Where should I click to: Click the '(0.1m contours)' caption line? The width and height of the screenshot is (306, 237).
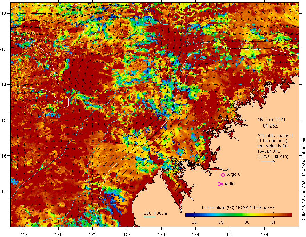coord(272,141)
